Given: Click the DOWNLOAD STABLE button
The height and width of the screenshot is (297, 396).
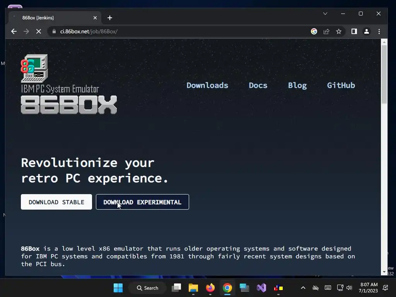Looking at the screenshot, I should coord(56,202).
